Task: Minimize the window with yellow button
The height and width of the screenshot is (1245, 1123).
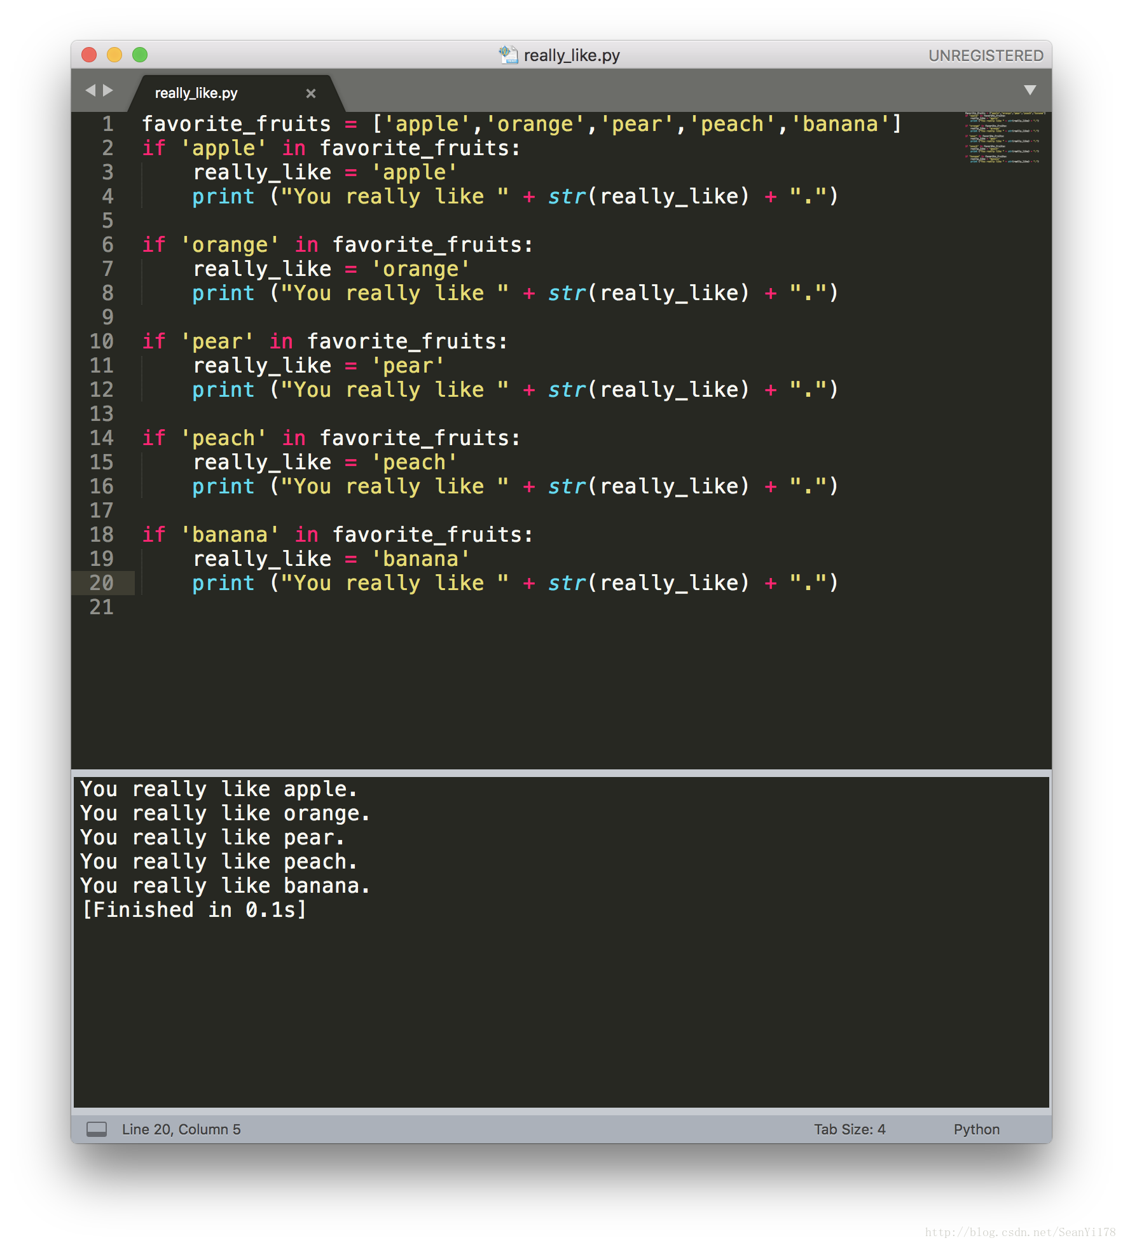Action: [114, 55]
